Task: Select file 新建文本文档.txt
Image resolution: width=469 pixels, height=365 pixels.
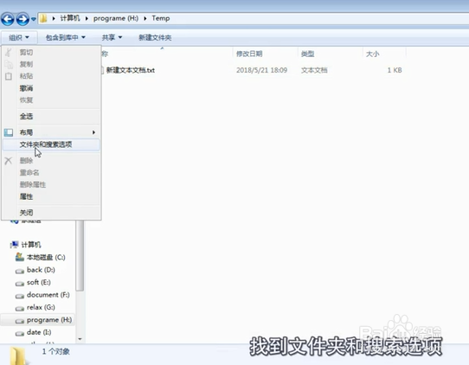Action: click(x=131, y=70)
